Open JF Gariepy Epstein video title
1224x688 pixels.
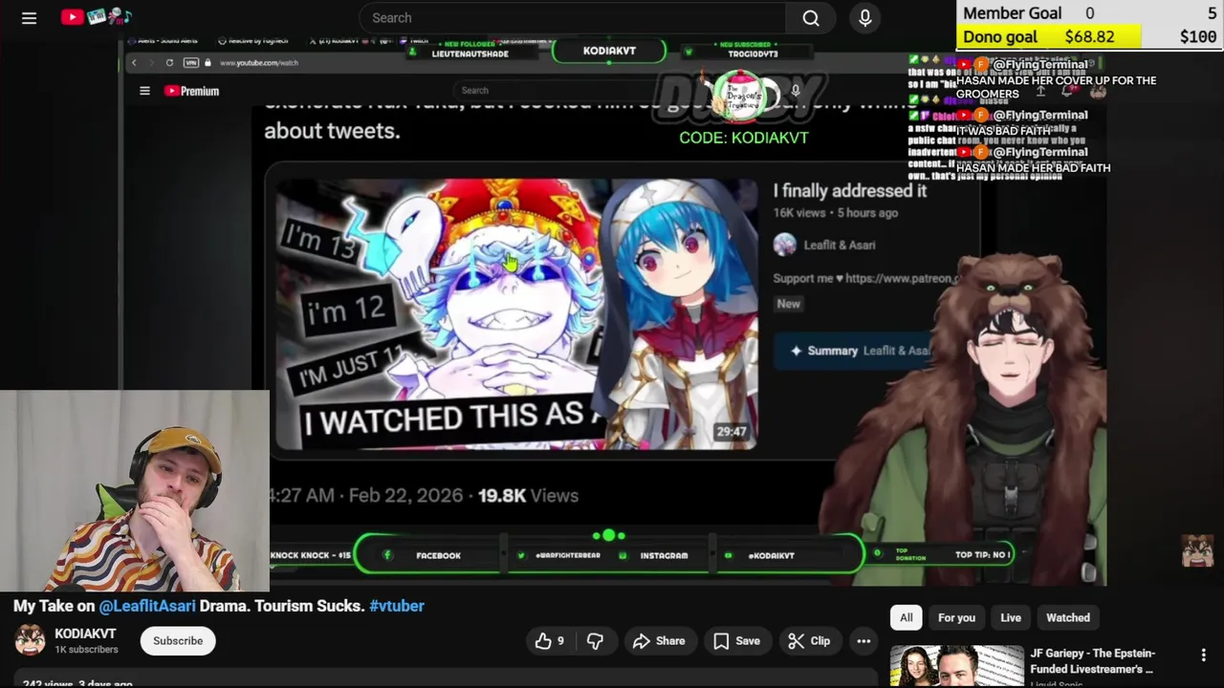tap(1092, 661)
